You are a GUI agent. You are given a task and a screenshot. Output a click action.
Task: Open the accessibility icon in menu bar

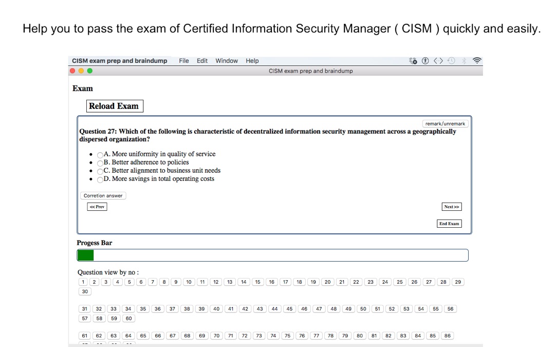(425, 61)
